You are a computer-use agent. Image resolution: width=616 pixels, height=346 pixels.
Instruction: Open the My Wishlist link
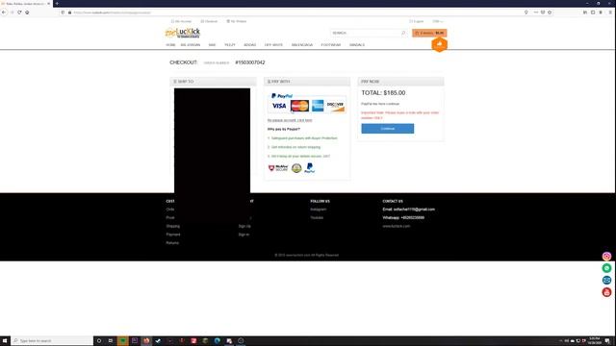(237, 21)
